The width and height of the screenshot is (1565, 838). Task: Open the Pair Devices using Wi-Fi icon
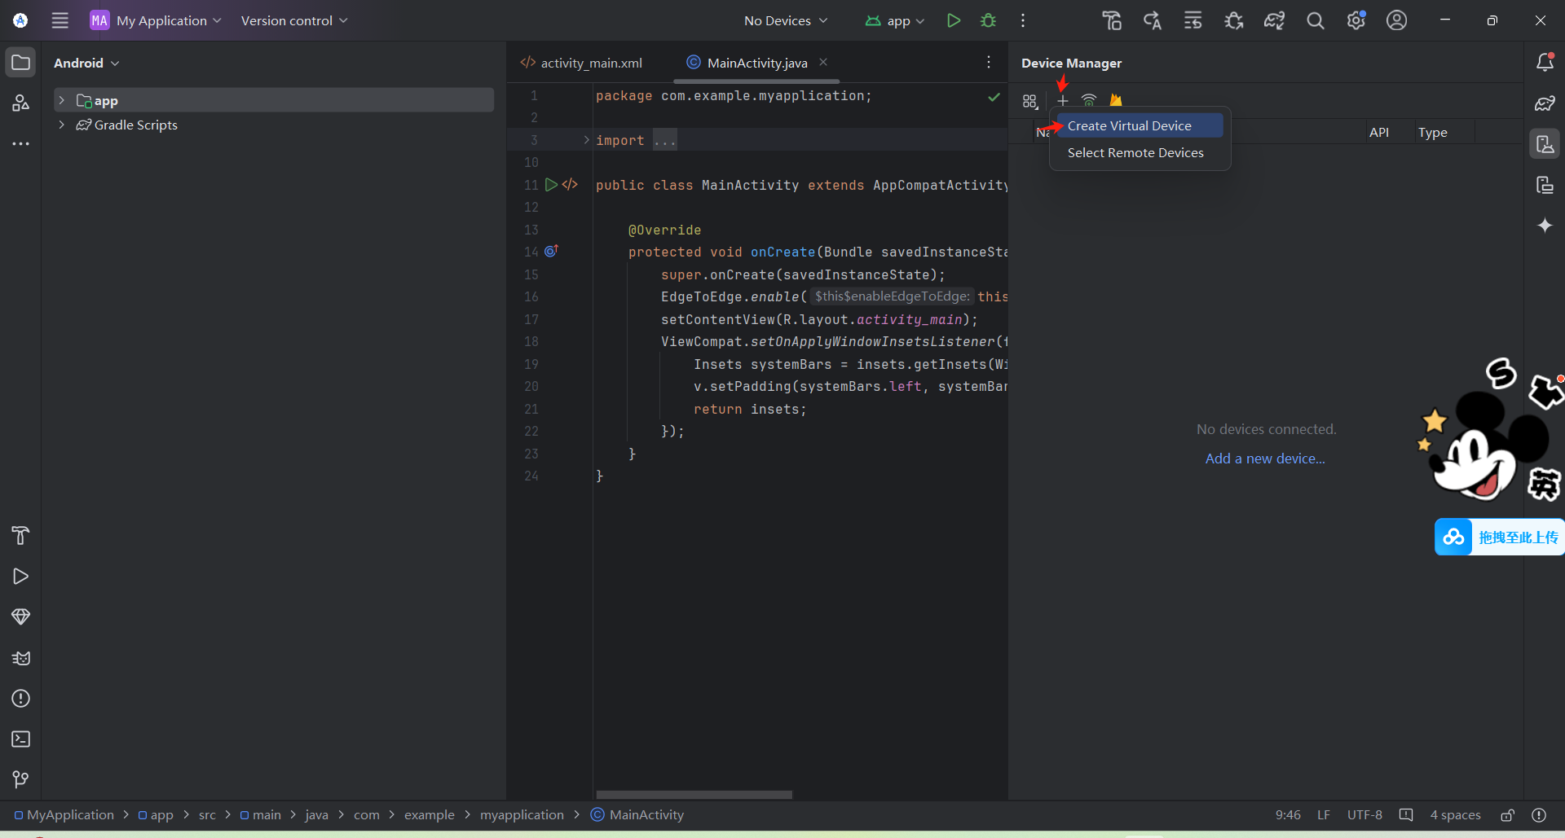pos(1090,100)
